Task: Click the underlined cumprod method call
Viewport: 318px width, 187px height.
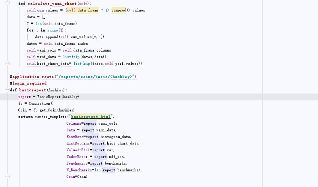Action: [x=120, y=10]
